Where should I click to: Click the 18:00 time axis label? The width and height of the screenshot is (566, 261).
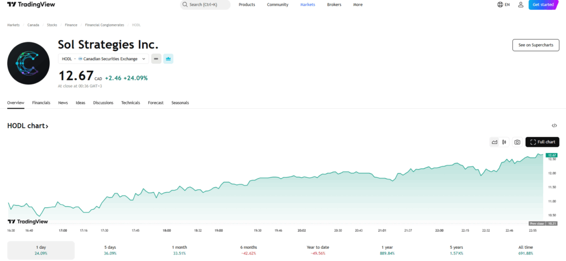point(167,230)
